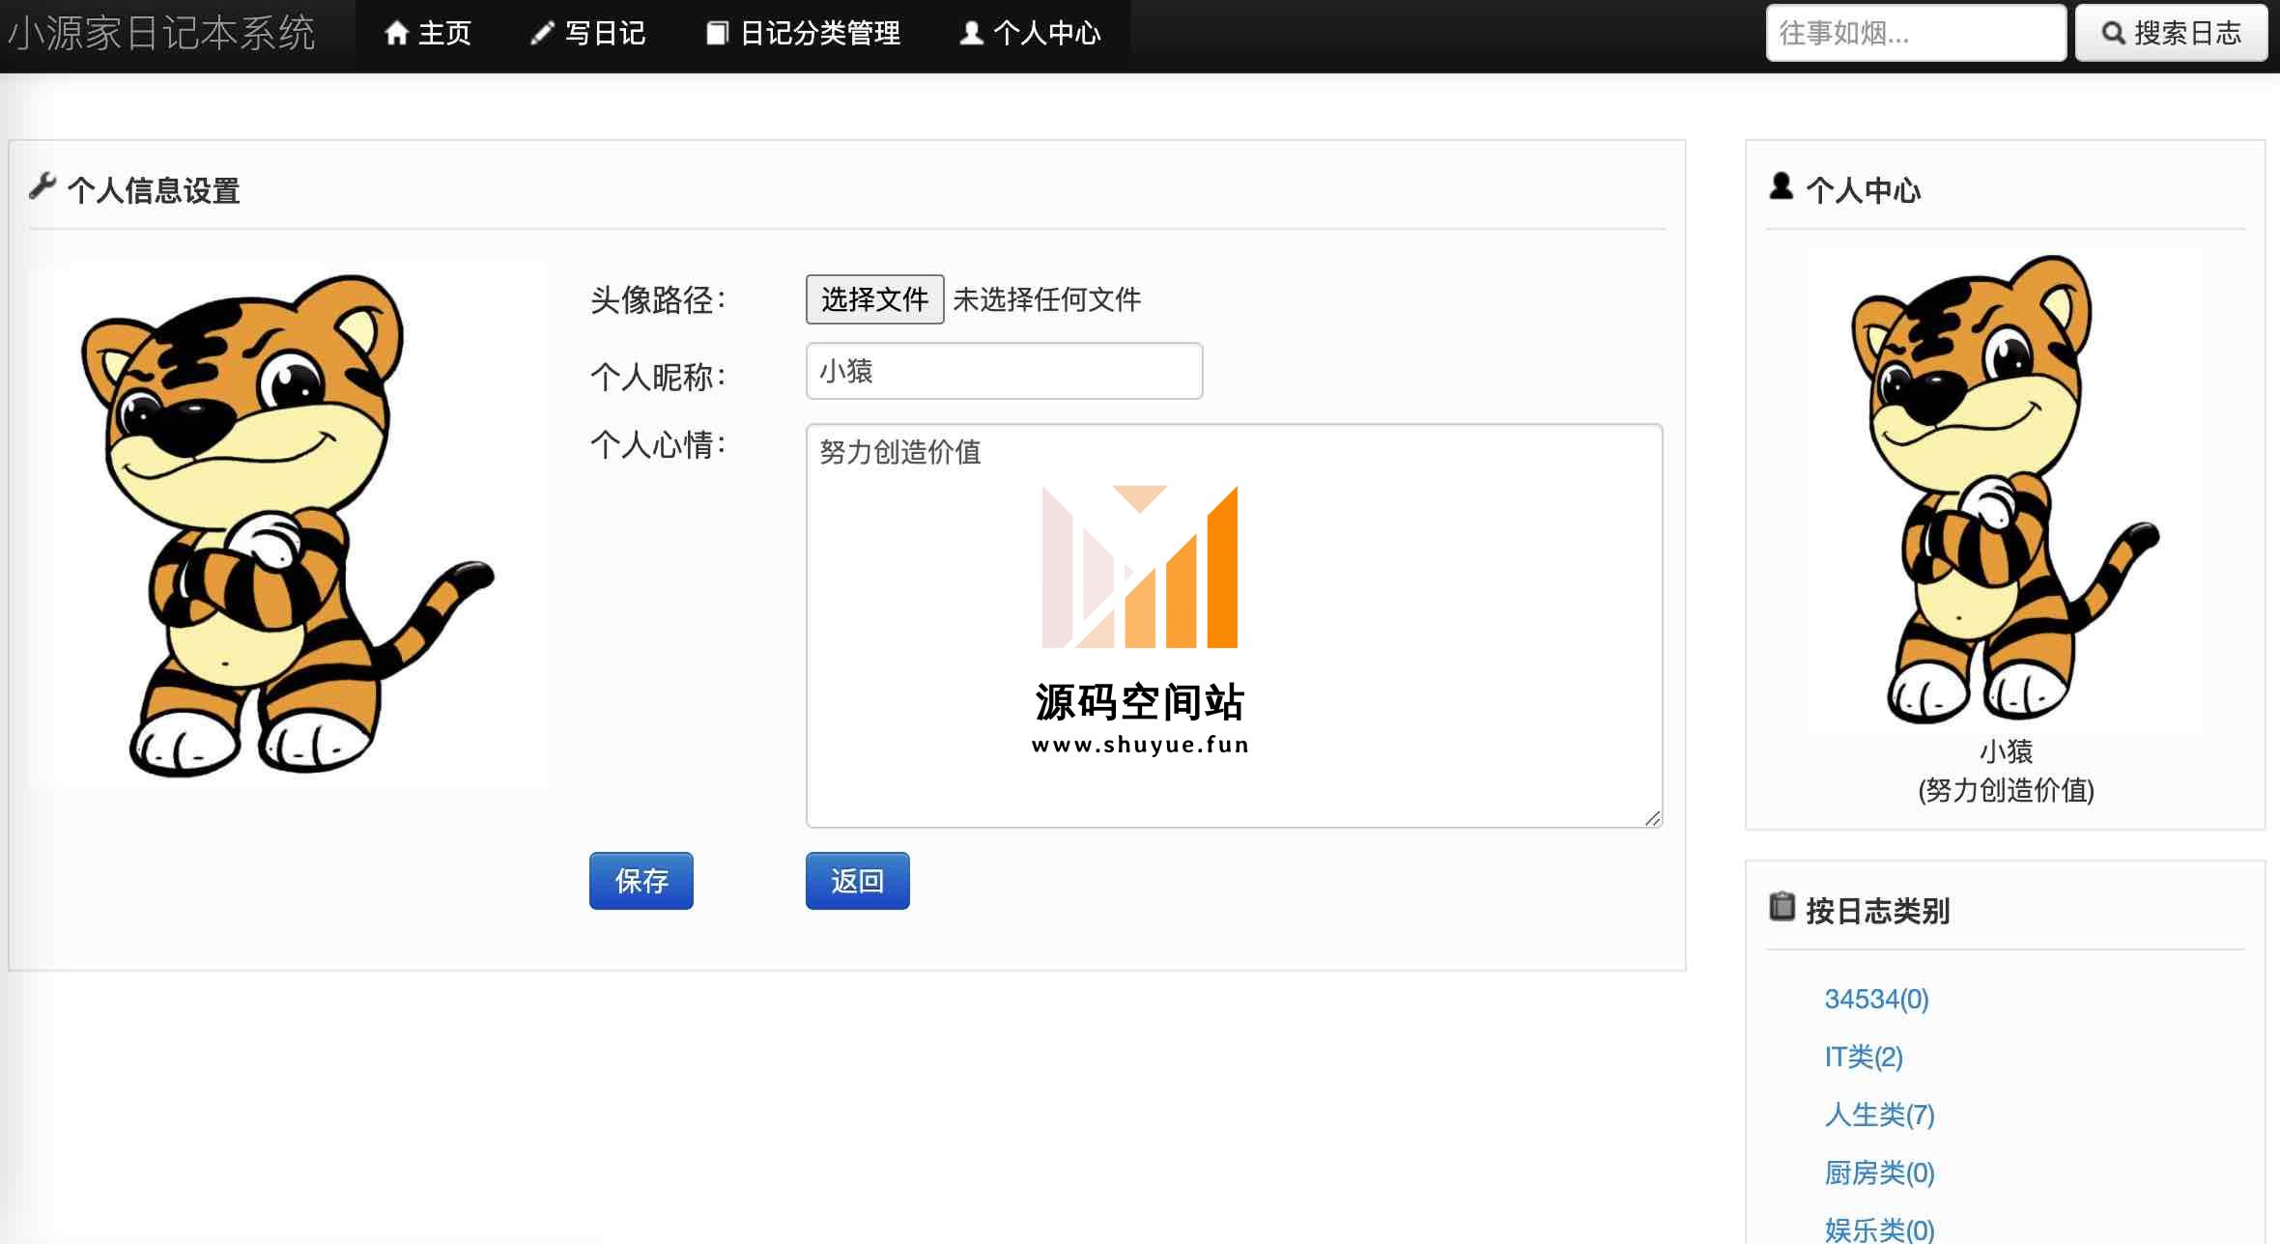Click the sidebar tiger avatar image

pyautogui.click(x=2006, y=489)
